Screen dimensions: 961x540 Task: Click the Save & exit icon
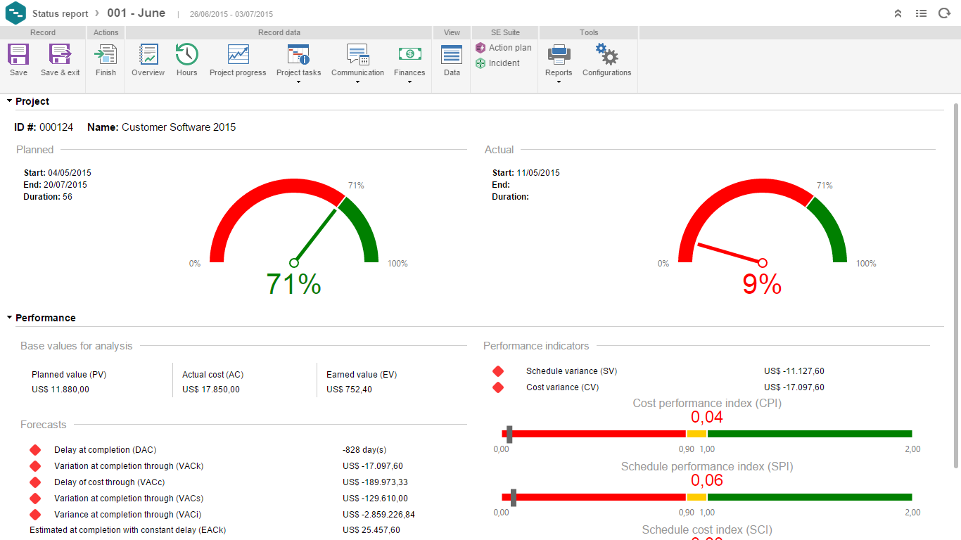pos(60,55)
